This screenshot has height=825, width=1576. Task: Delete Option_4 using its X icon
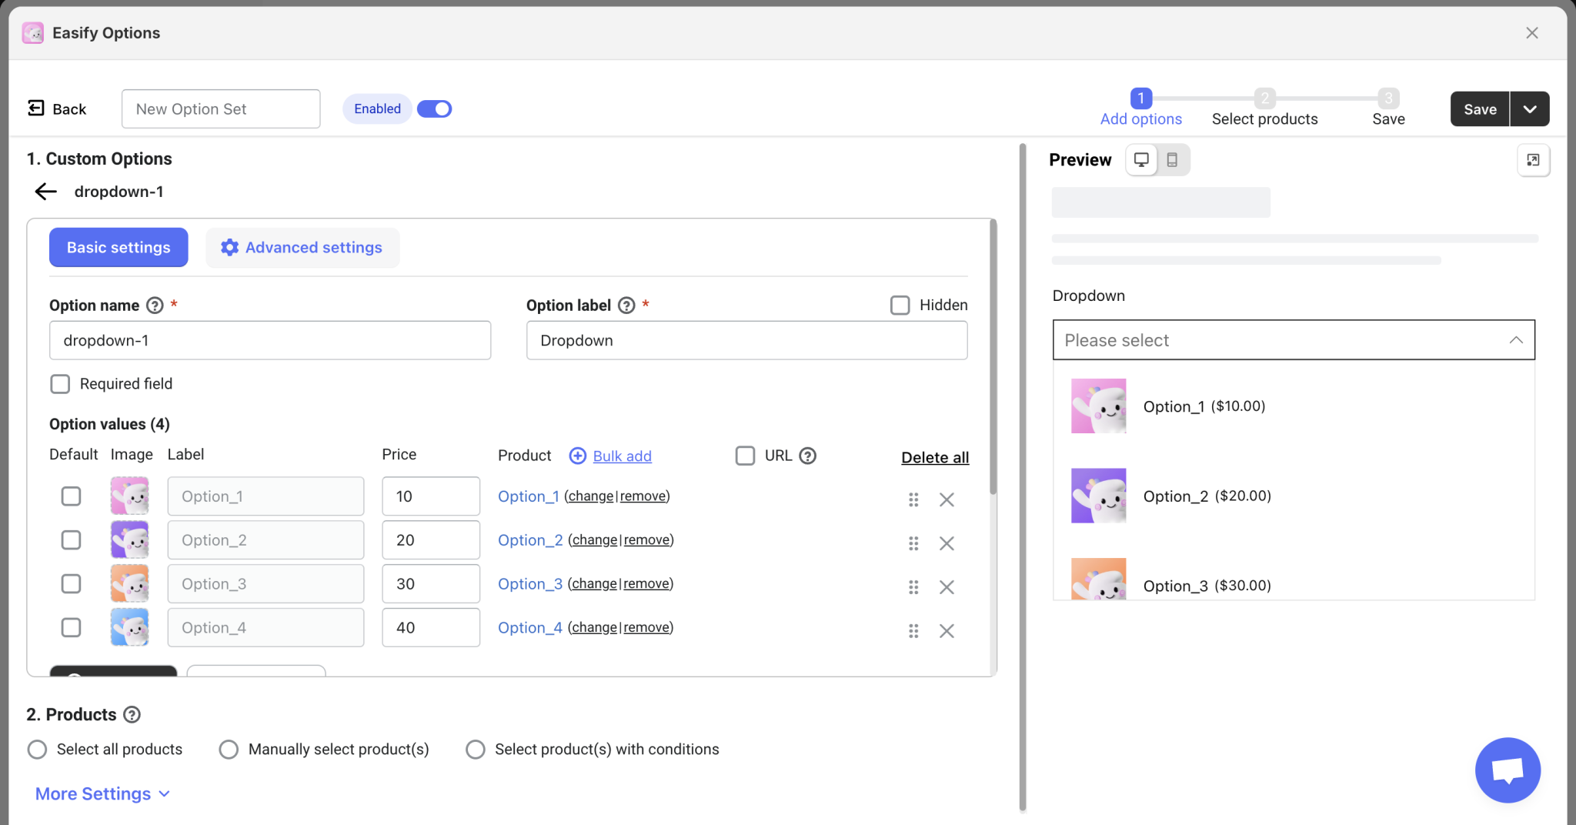[x=947, y=631]
